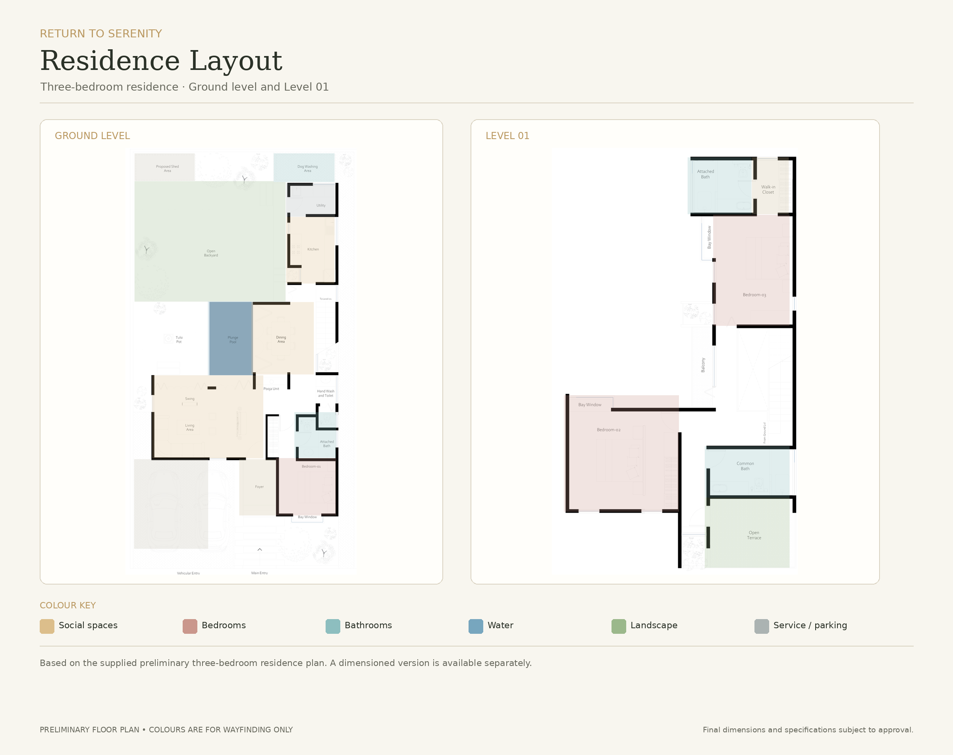Select the Swing label in living room
This screenshot has width=953, height=755.
click(x=190, y=399)
